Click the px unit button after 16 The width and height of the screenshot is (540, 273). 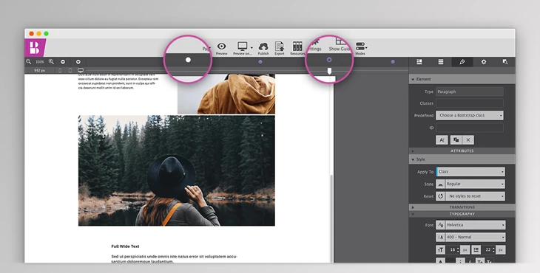[x=465, y=250]
